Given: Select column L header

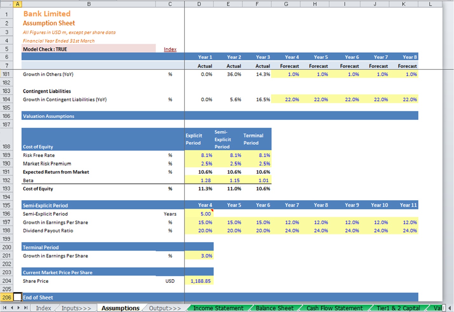Looking at the screenshot, I should click(430, 4).
